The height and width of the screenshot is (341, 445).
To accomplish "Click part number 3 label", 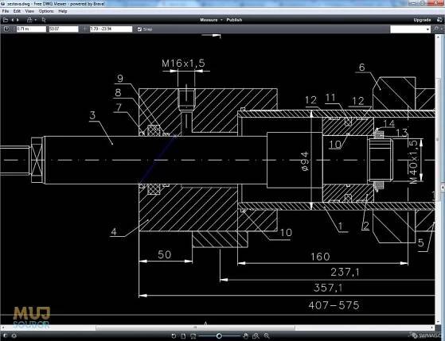I will [92, 115].
